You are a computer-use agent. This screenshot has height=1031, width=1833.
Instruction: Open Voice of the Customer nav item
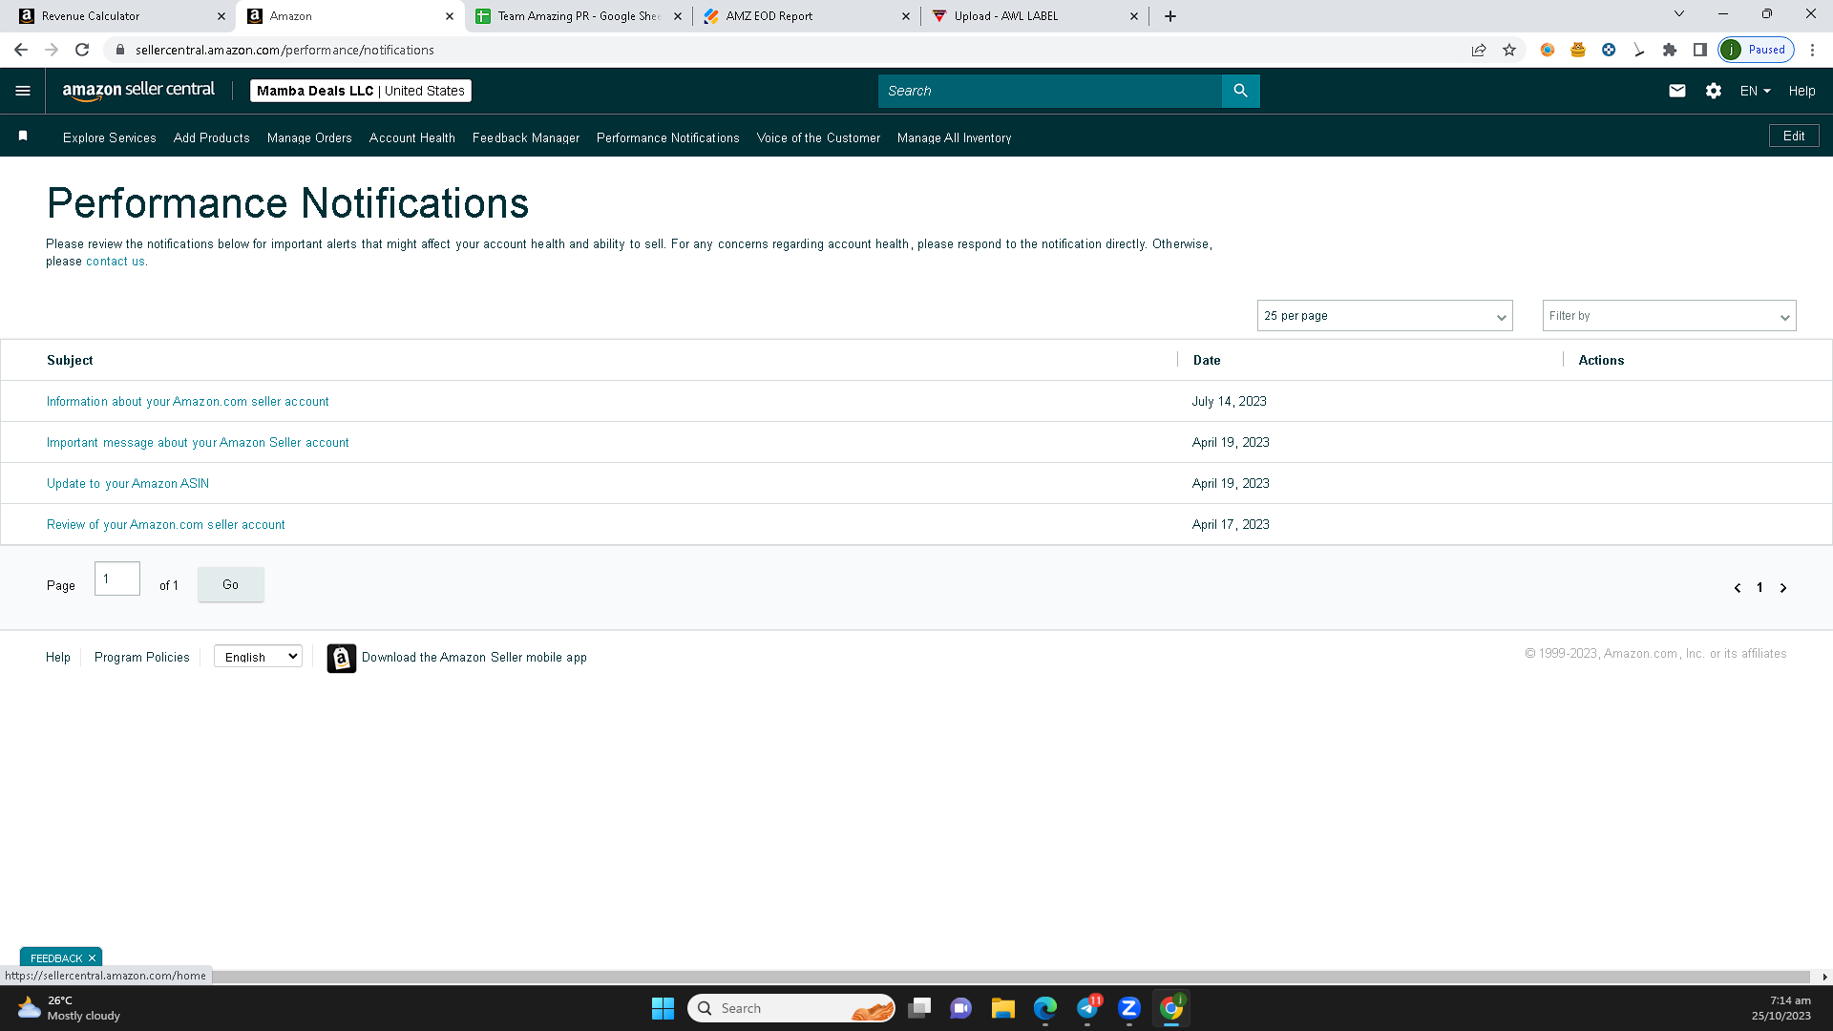click(819, 137)
